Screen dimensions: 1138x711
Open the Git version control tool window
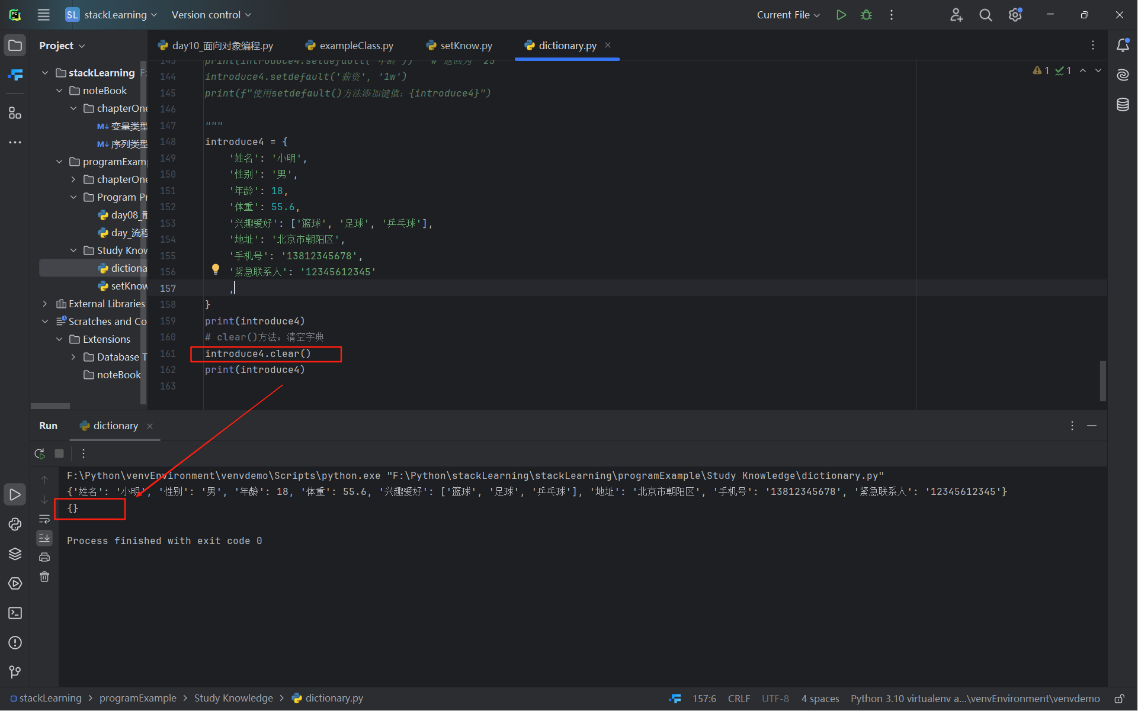[15, 672]
